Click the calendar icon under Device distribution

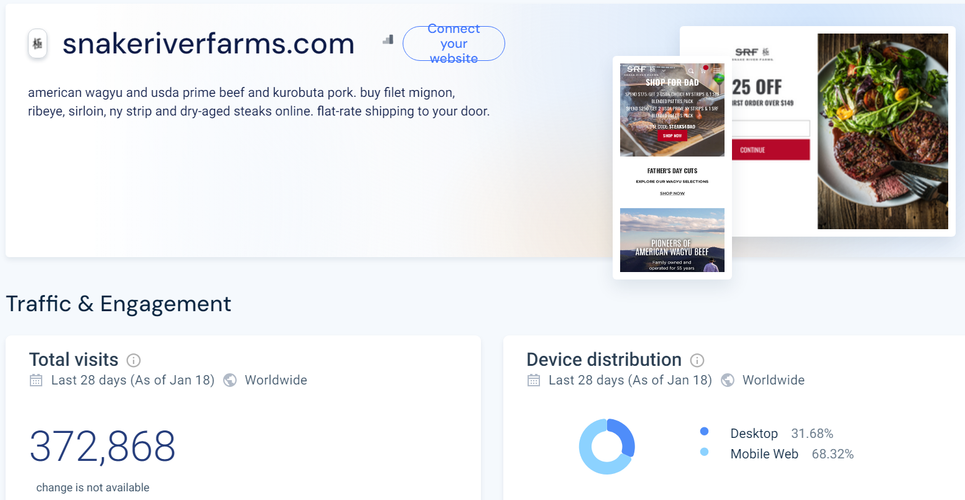tap(534, 380)
